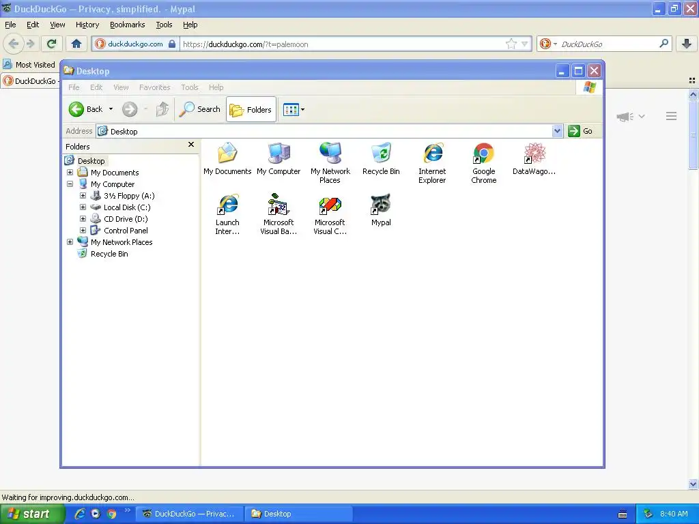
Task: Launch Internet Explorer from Quick Launch
Action: (80, 513)
